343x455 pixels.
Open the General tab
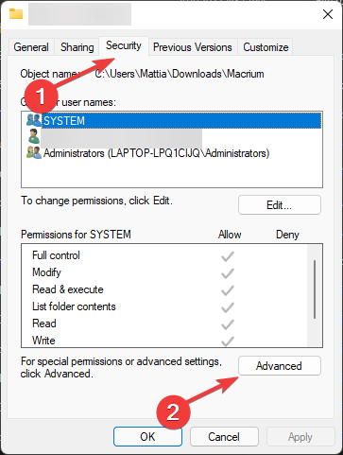31,47
